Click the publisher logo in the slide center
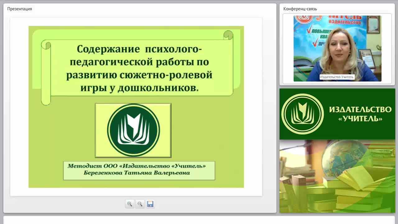 [133, 130]
